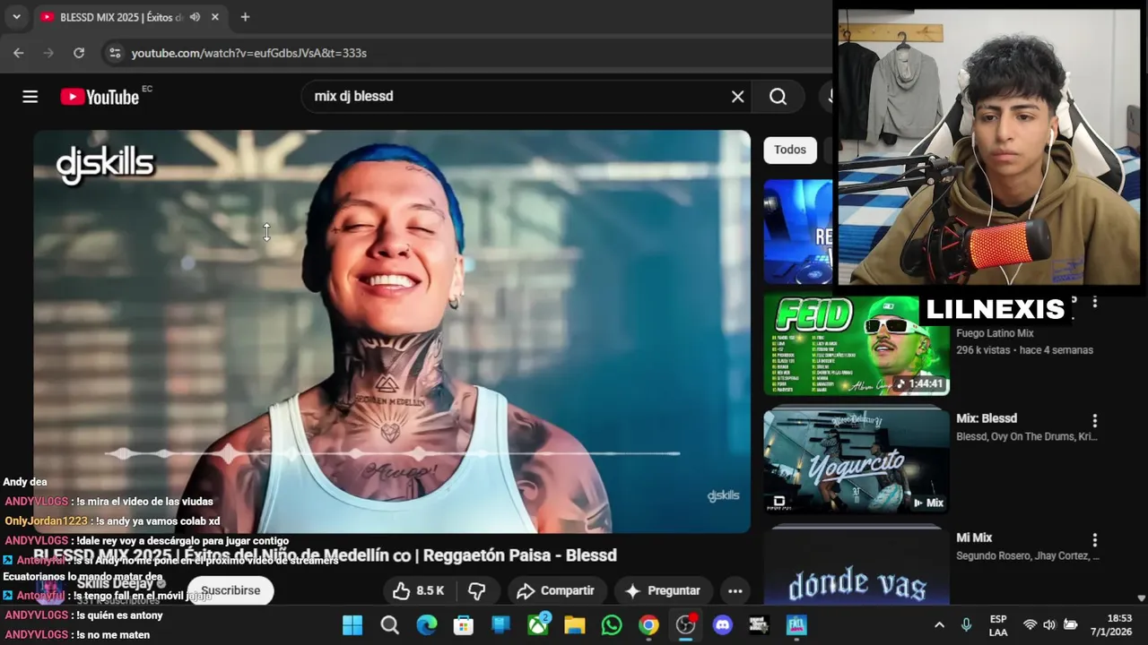Image resolution: width=1148 pixels, height=645 pixels.
Task: Open the FEID Fuego Latino Mix thumbnail
Action: coord(857,345)
